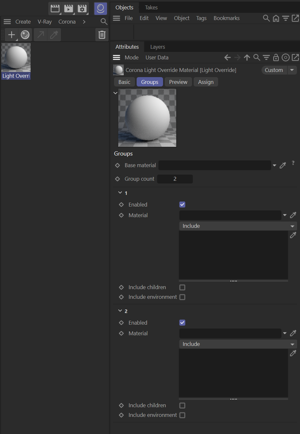
Task: Open the Object Manager hamburger menu
Action: pyautogui.click(x=117, y=18)
